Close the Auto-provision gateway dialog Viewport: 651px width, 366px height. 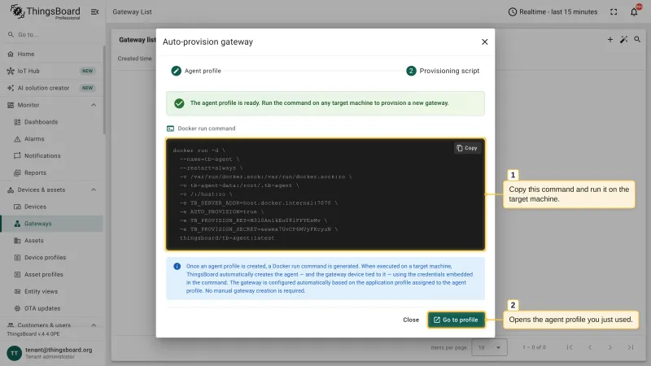click(x=484, y=42)
